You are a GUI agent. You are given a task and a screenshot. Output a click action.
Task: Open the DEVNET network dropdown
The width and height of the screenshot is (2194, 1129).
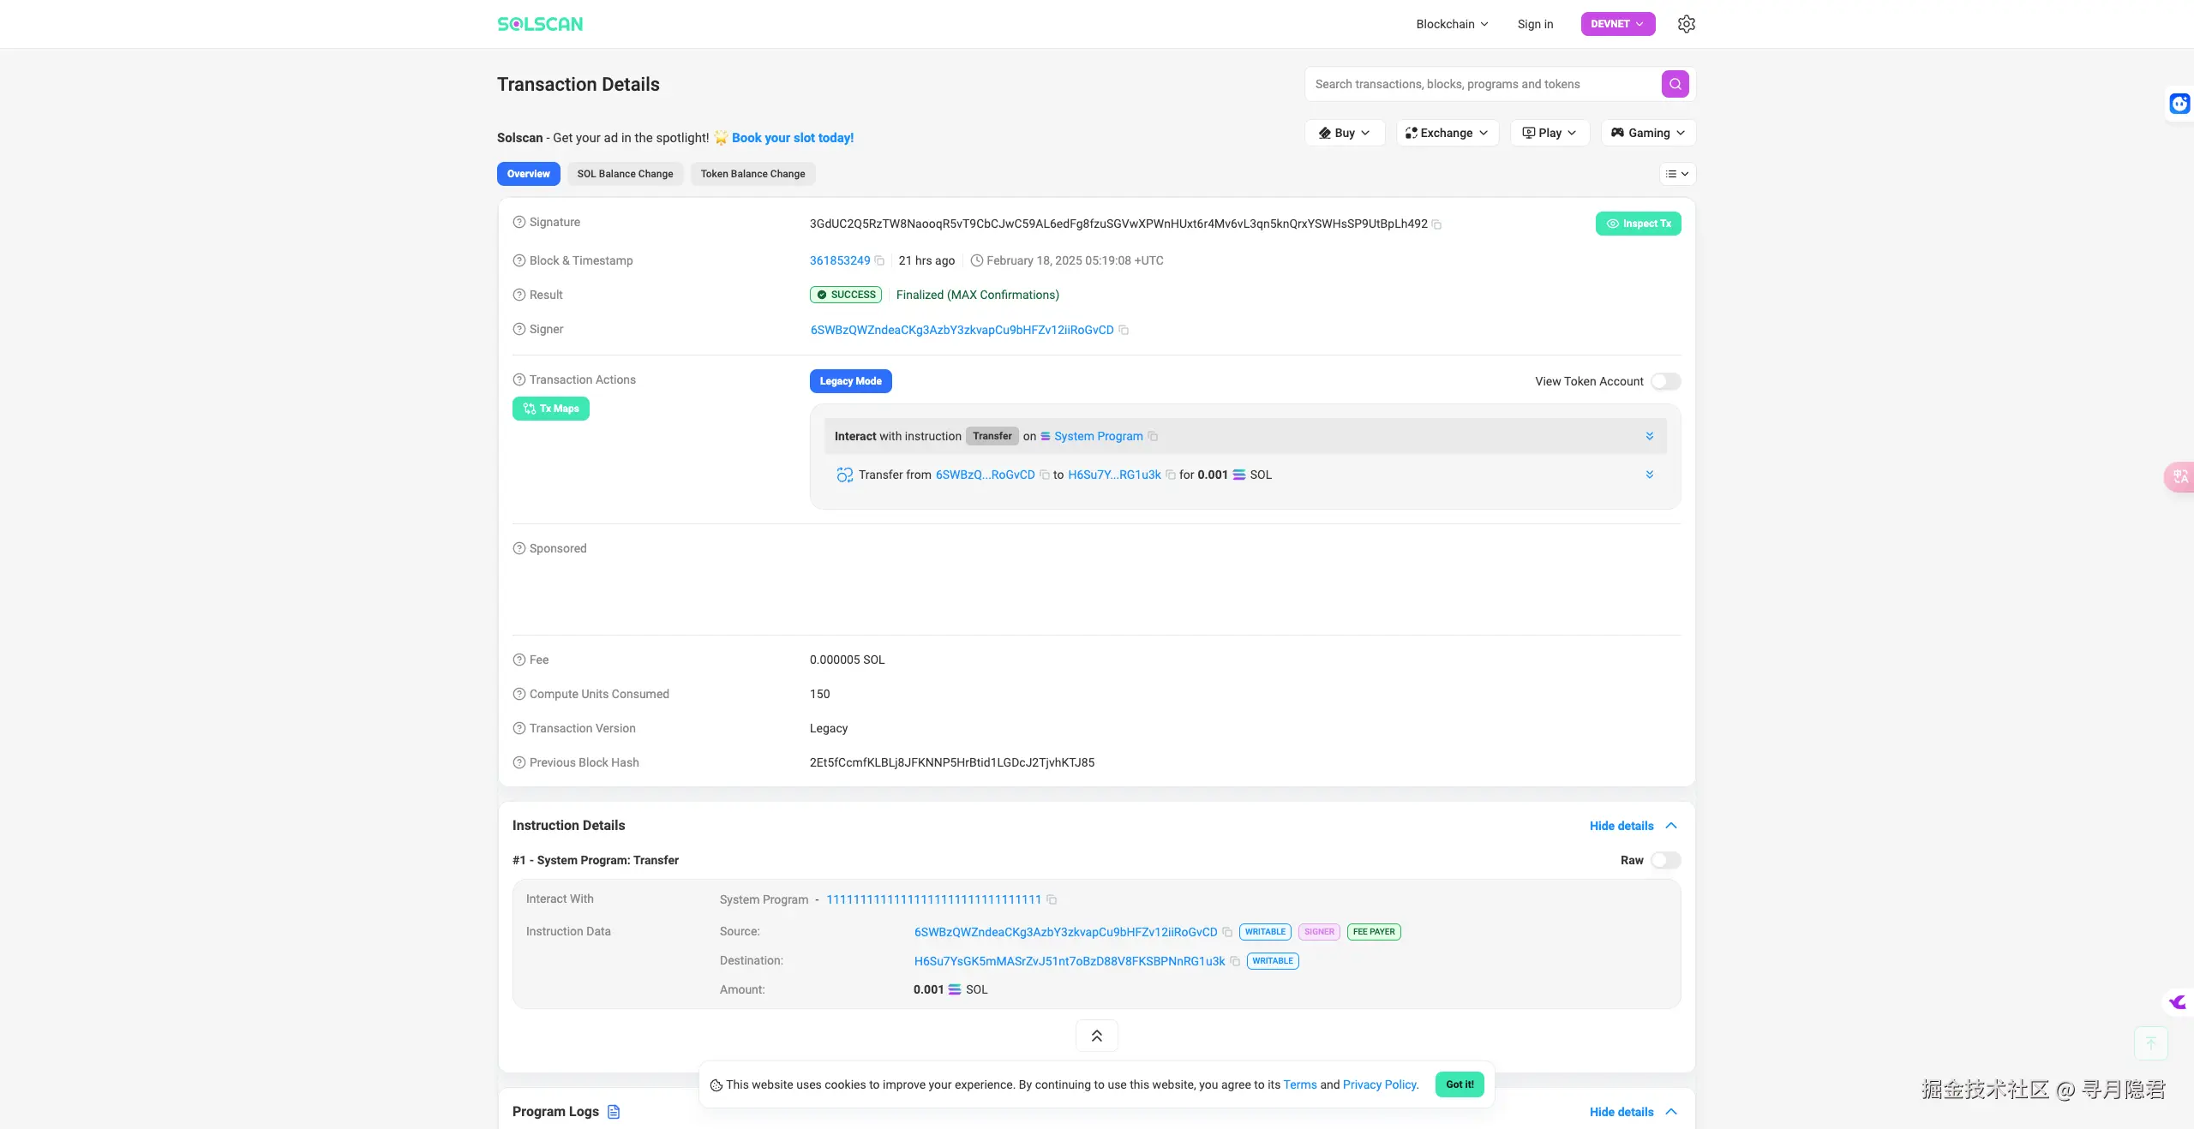point(1617,24)
